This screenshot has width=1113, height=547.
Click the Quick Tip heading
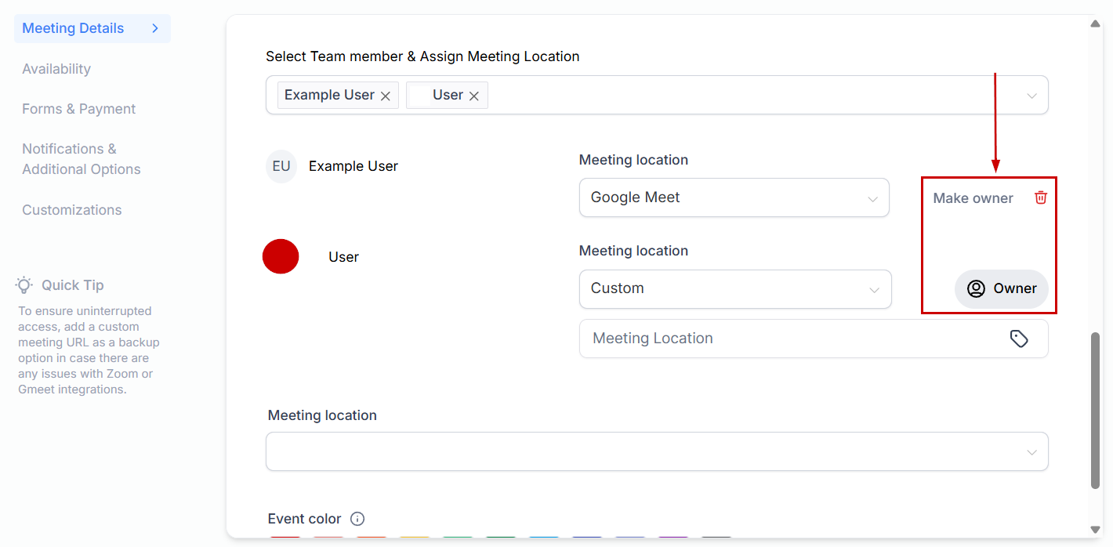(x=73, y=285)
